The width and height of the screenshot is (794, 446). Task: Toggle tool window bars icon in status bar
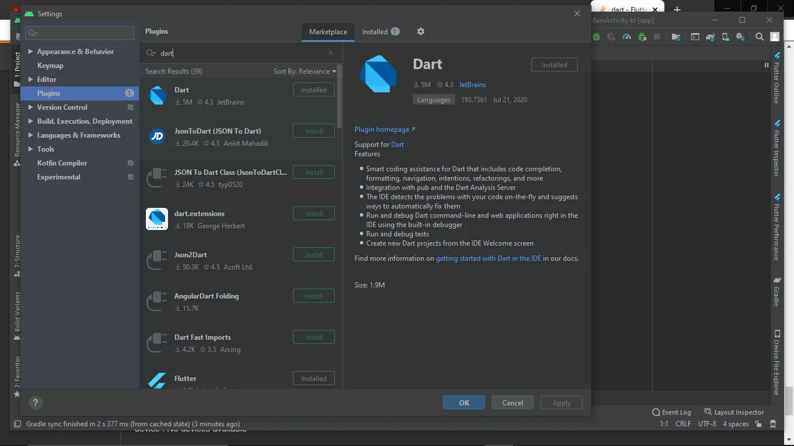click(17, 424)
